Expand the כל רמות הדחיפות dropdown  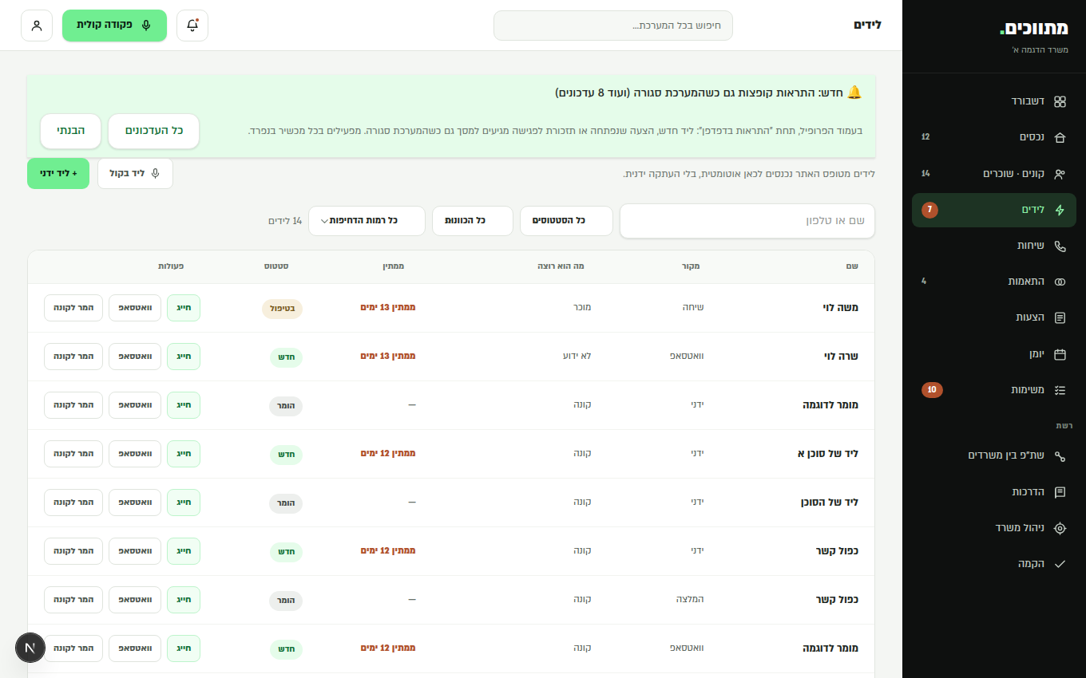(367, 221)
